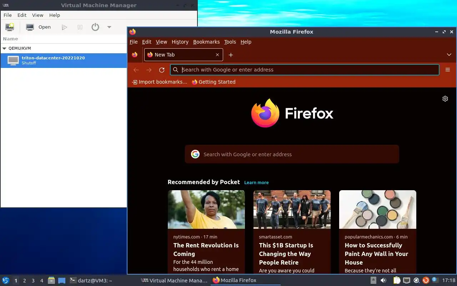Click the 'Recommended by Pocket' heading
The image size is (457, 286).
click(204, 182)
